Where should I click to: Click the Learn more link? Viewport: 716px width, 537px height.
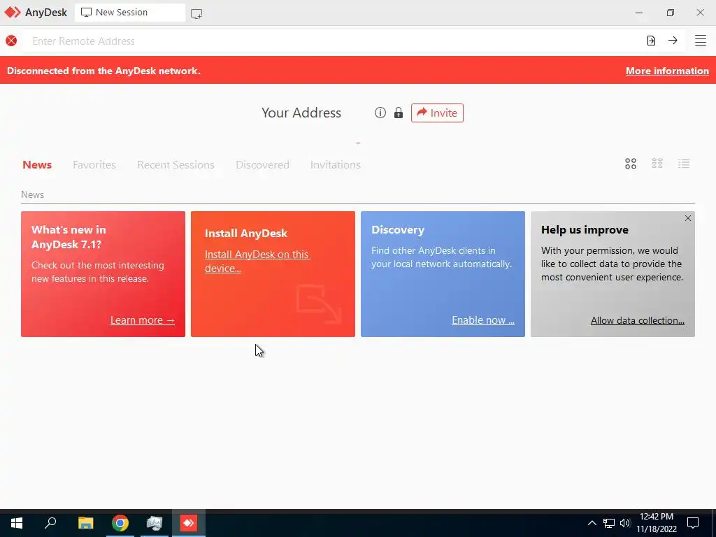tap(143, 320)
